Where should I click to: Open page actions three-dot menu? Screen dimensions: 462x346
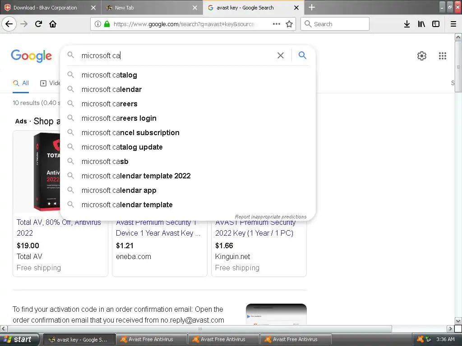[x=277, y=24]
